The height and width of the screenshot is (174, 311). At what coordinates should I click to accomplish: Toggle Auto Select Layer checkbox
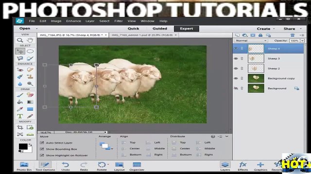tap(42, 143)
